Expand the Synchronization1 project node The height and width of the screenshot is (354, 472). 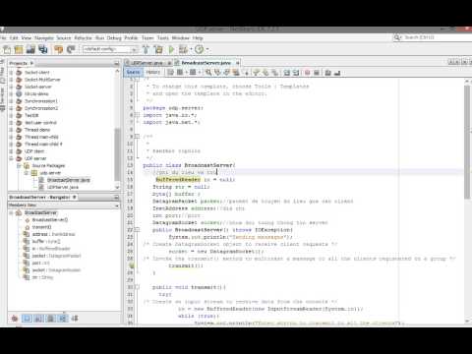[11, 101]
